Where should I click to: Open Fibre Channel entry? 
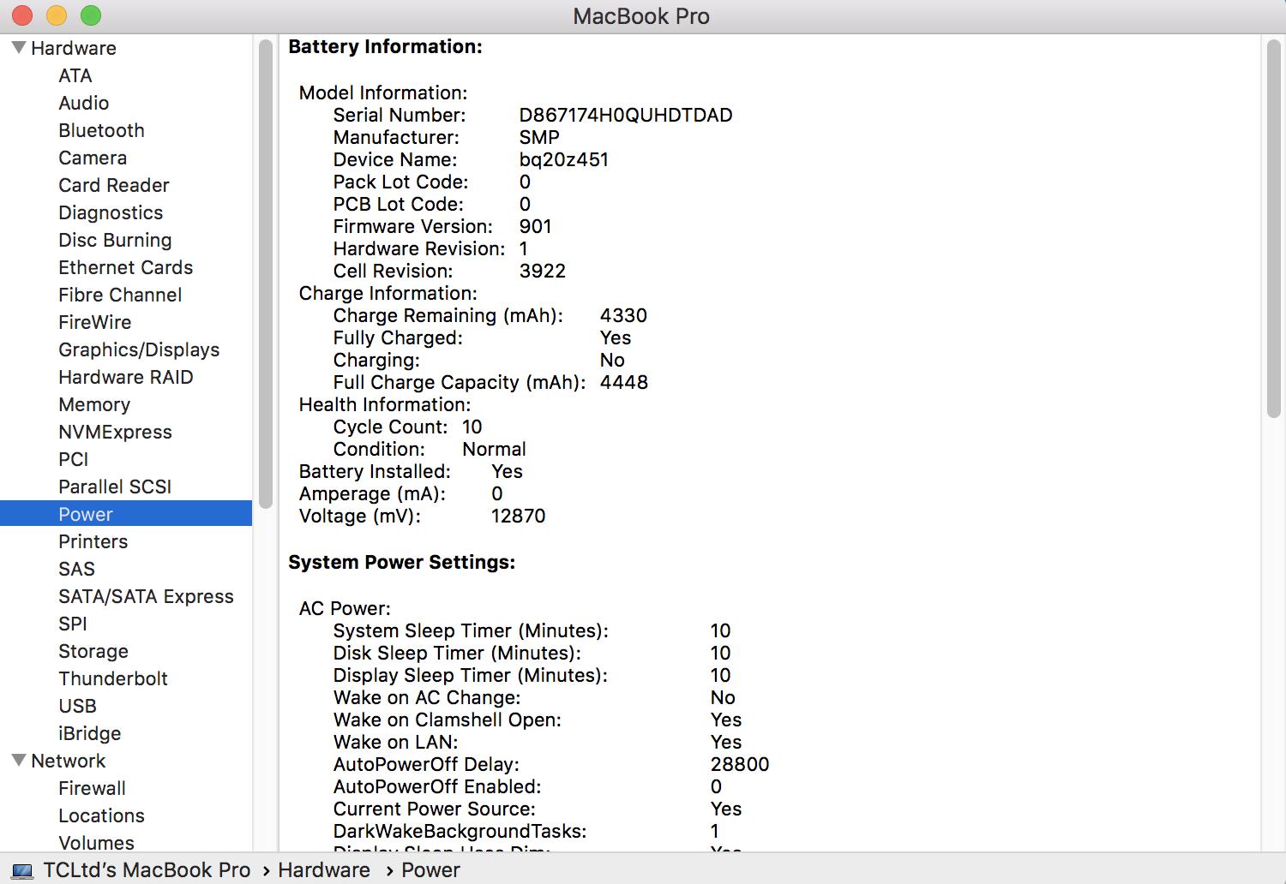click(x=120, y=295)
